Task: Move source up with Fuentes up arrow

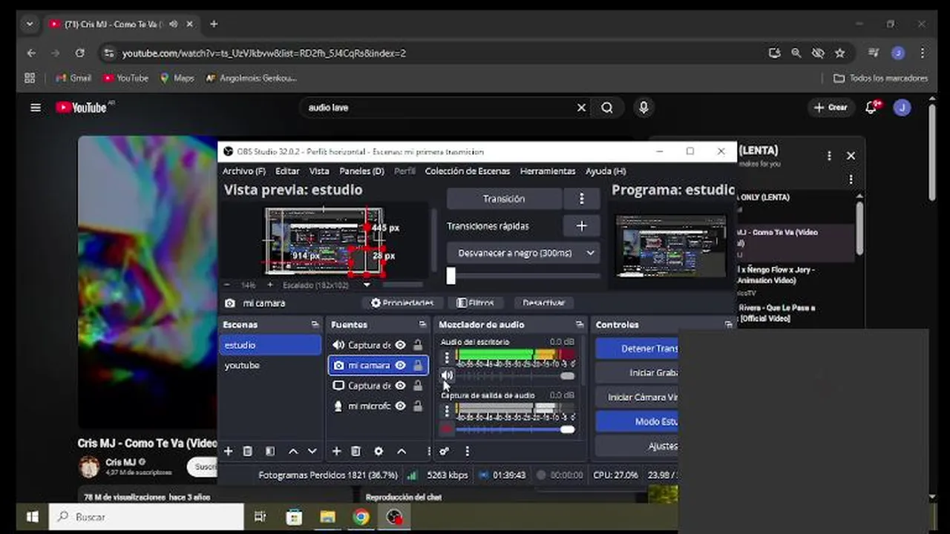Action: click(x=402, y=451)
